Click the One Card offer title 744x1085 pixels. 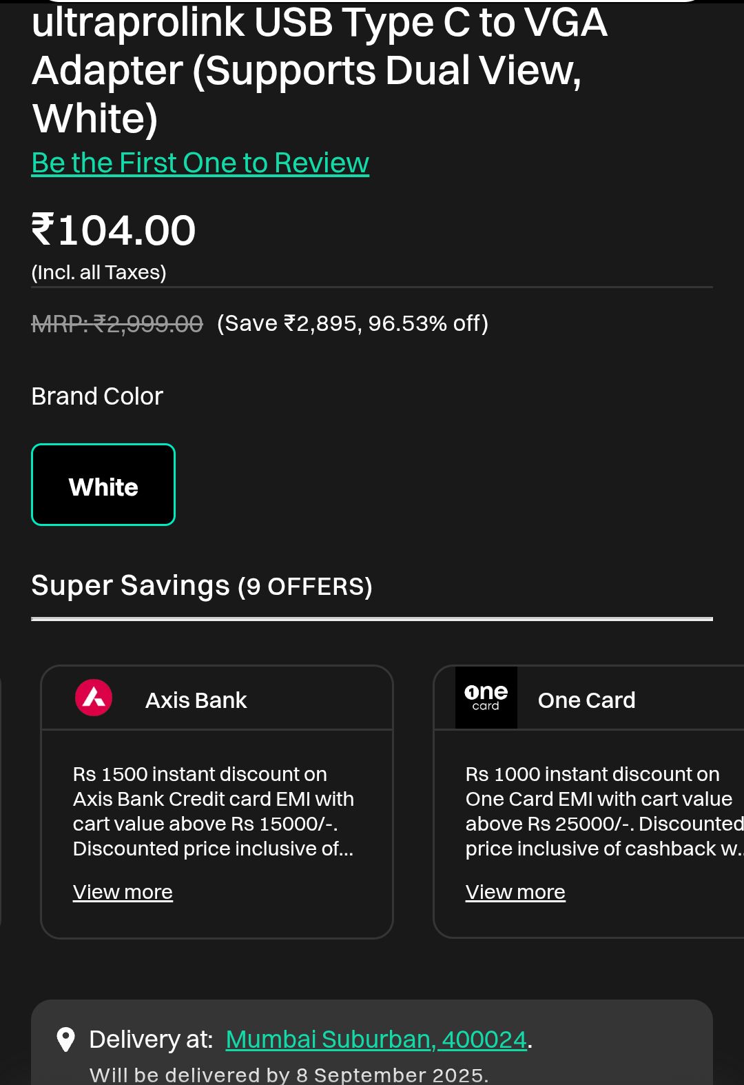[586, 700]
